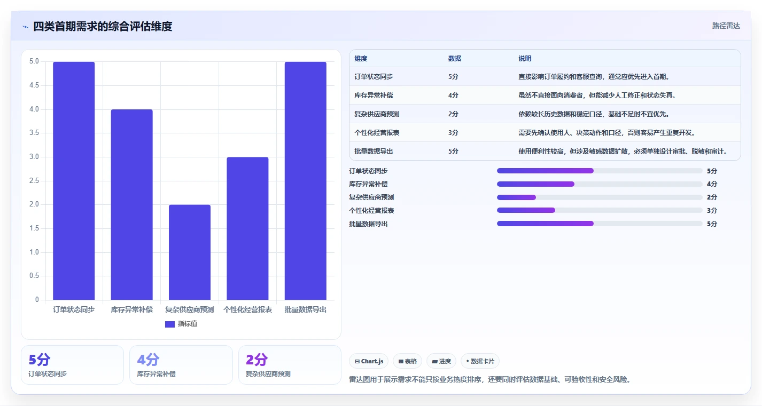Select the 批量数据导出 bar in the chart
Screen dimensions: 762x406
(x=306, y=181)
